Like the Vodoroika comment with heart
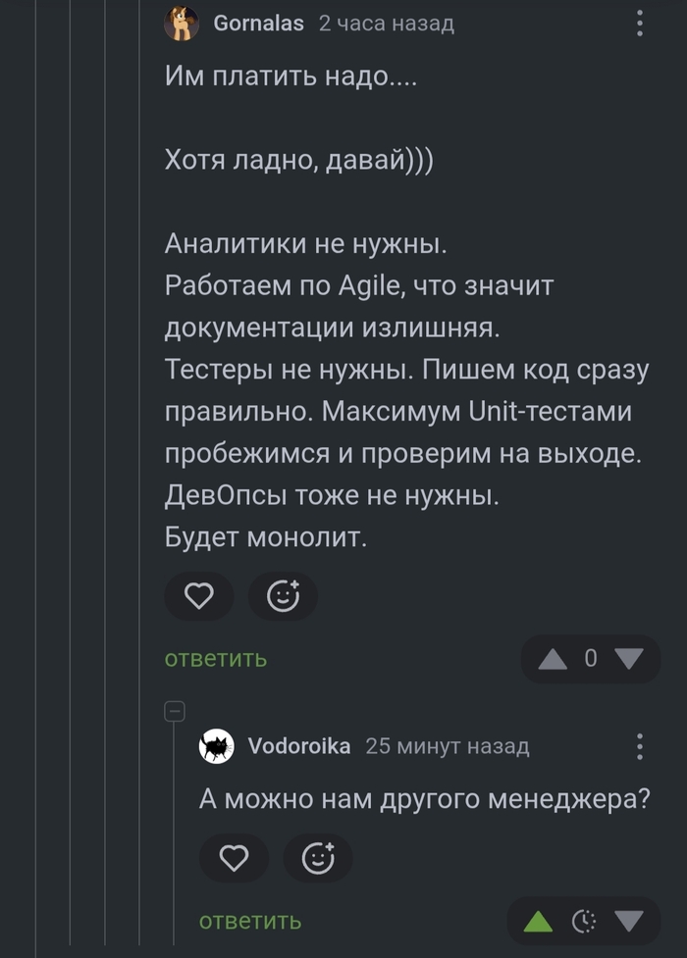The width and height of the screenshot is (687, 958). point(234,858)
